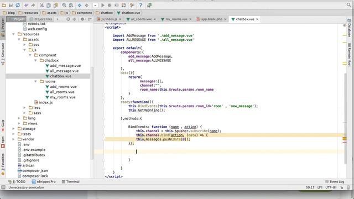The image size is (354, 199).
Task: Click Scroll from Source target icon
Action: click(x=68, y=19)
